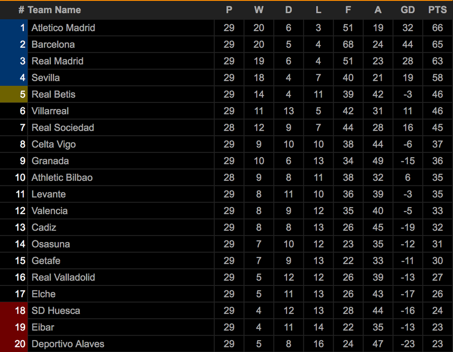The width and height of the screenshot is (453, 352).
Task: Open the Athletic Bilbao team link
Action: click(62, 177)
